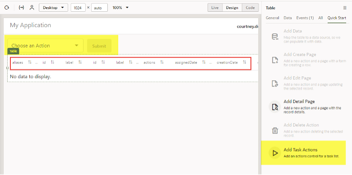
Task: Click the height field showing auto
Action: tap(99, 8)
